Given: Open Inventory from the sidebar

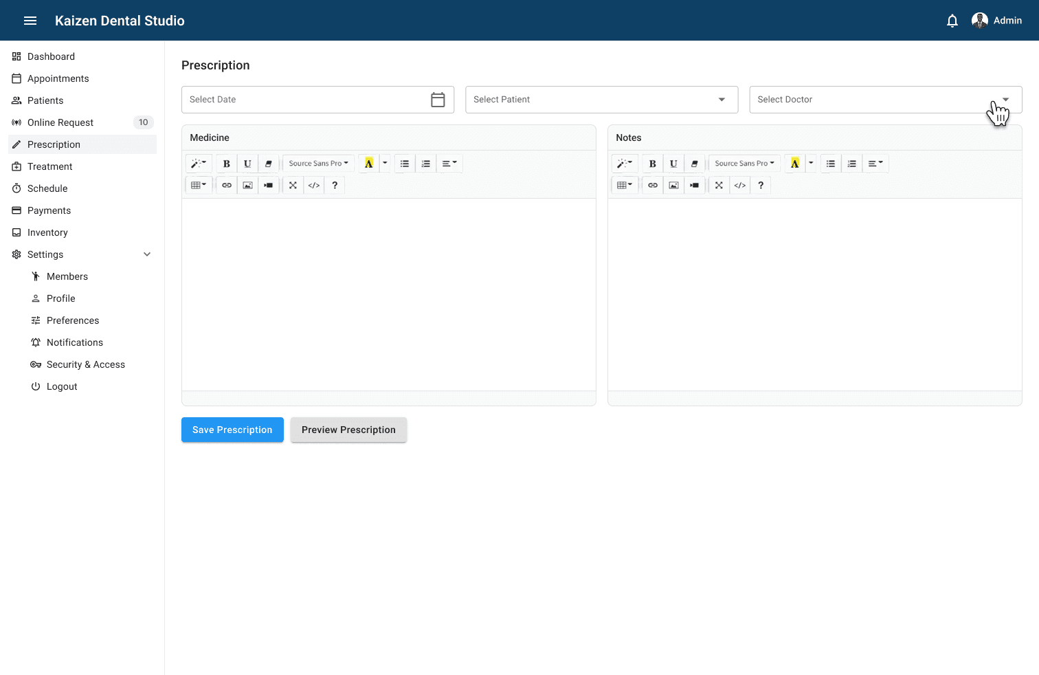Looking at the screenshot, I should click(x=47, y=232).
